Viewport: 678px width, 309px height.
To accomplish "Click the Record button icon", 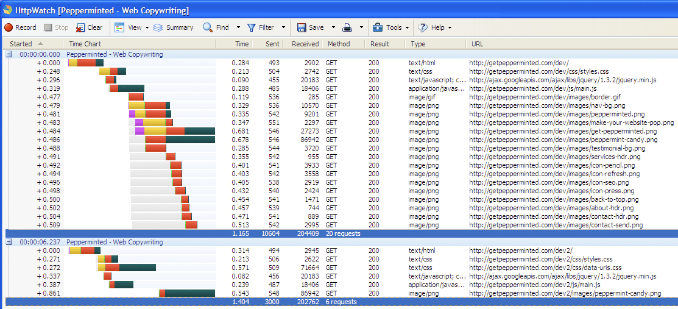I will tap(9, 27).
